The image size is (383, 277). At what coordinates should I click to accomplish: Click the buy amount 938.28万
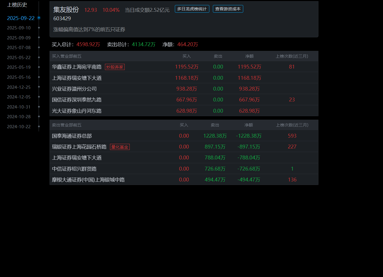pyautogui.click(x=187, y=89)
